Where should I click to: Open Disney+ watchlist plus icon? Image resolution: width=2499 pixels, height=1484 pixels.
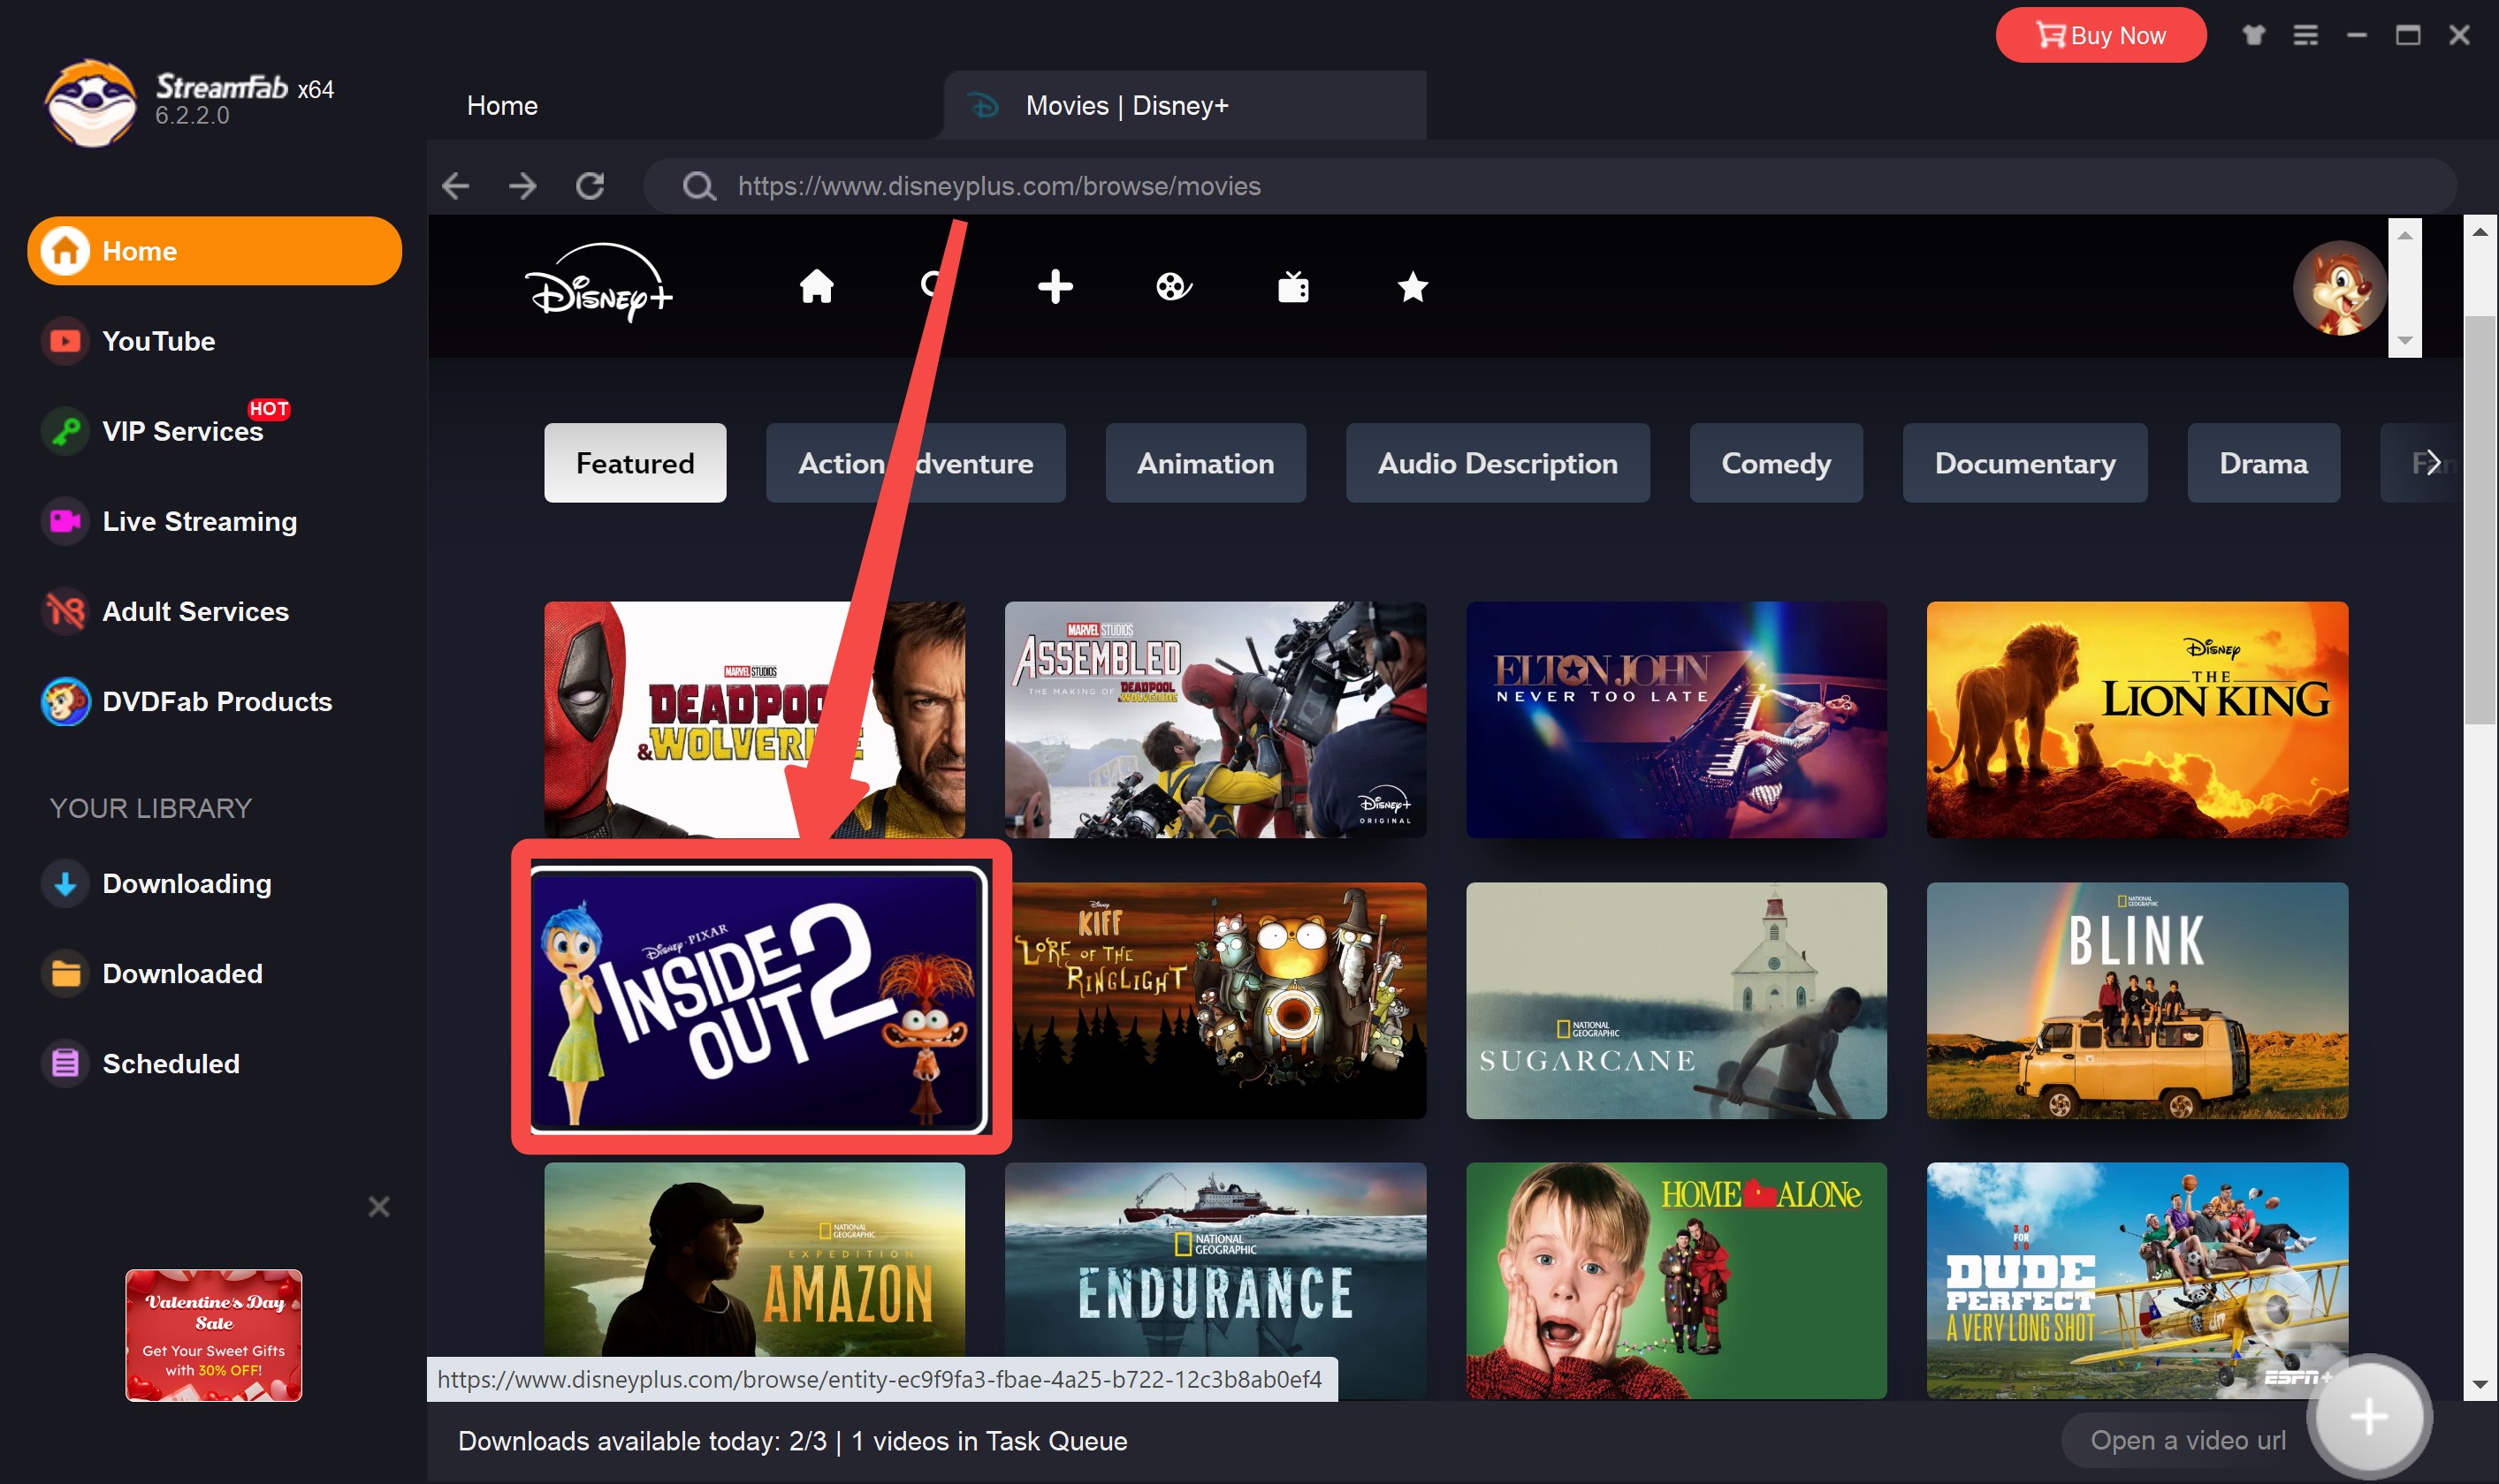tap(1055, 287)
